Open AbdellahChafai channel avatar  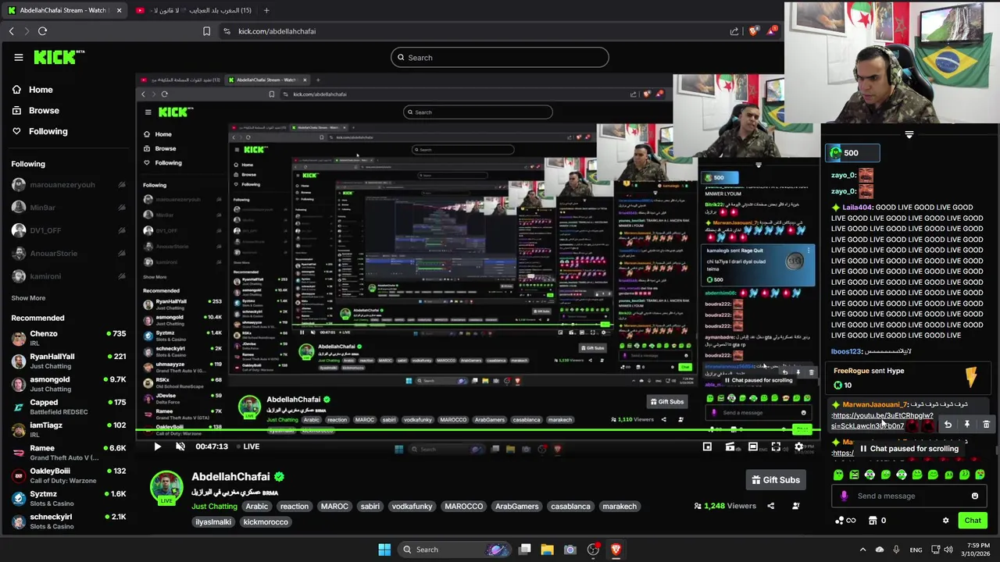[166, 487]
